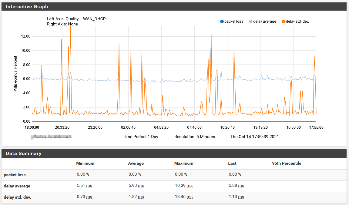Click the Resolution: 5 Minutes text
Viewport: 349px width, 205px height.
point(195,137)
